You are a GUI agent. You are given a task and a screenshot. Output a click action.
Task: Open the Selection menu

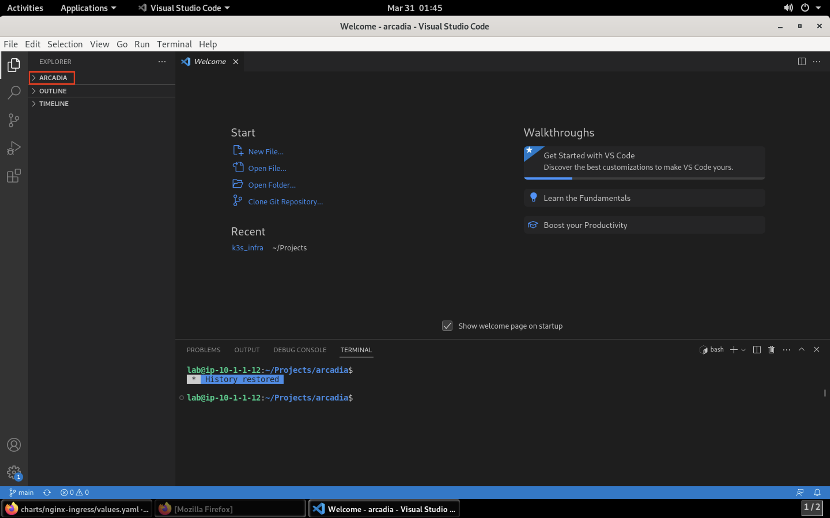click(65, 44)
